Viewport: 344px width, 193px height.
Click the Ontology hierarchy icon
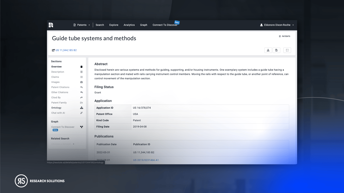pos(82,108)
